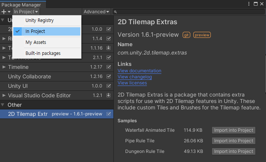Click Timeline version number 1.2.17

(96, 67)
